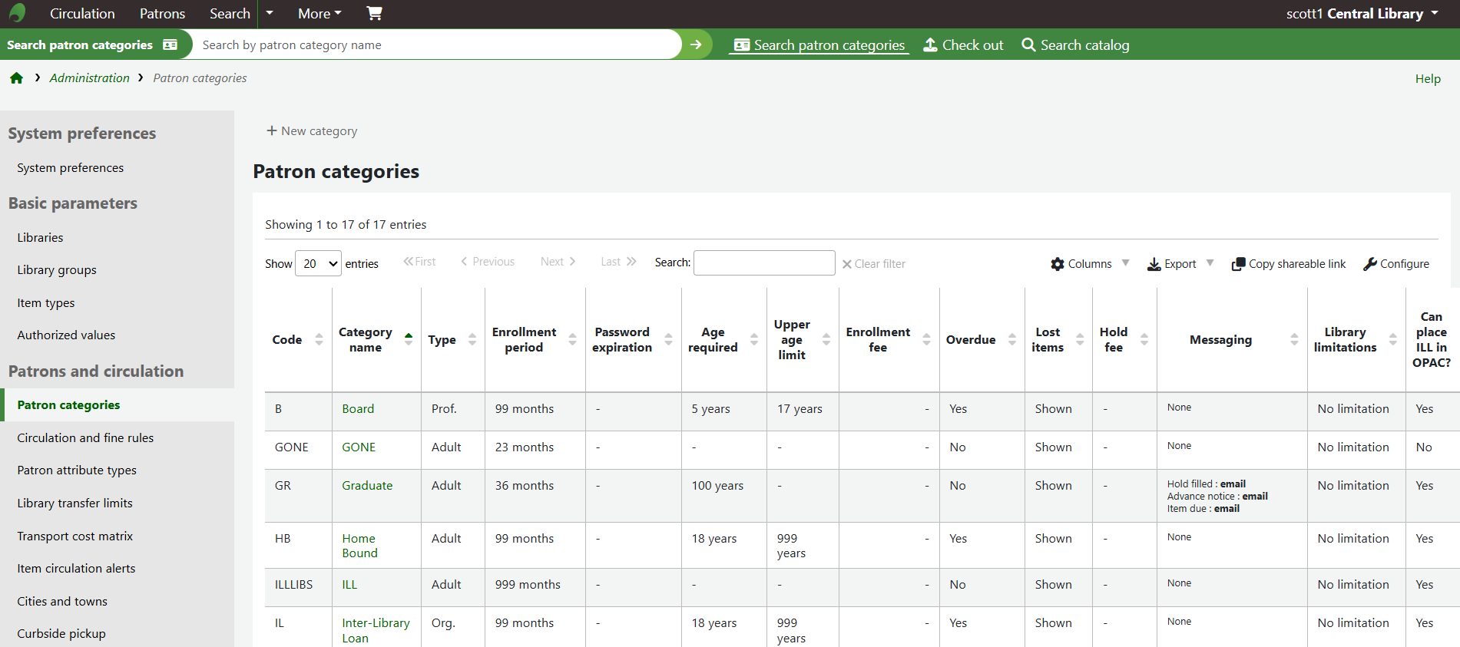Click the Search catalog magnifier icon
The image size is (1460, 647).
point(1028,45)
